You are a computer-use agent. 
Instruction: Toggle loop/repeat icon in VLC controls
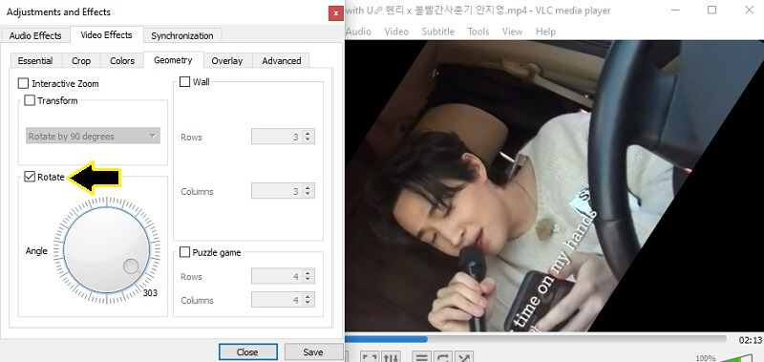(443, 358)
